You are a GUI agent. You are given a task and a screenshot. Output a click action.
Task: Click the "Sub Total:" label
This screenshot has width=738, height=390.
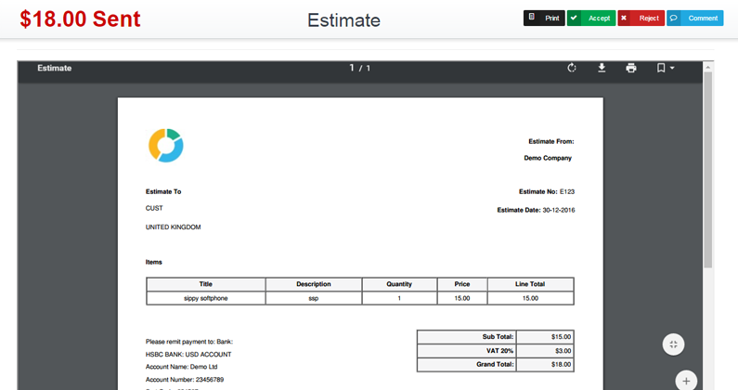pos(498,337)
